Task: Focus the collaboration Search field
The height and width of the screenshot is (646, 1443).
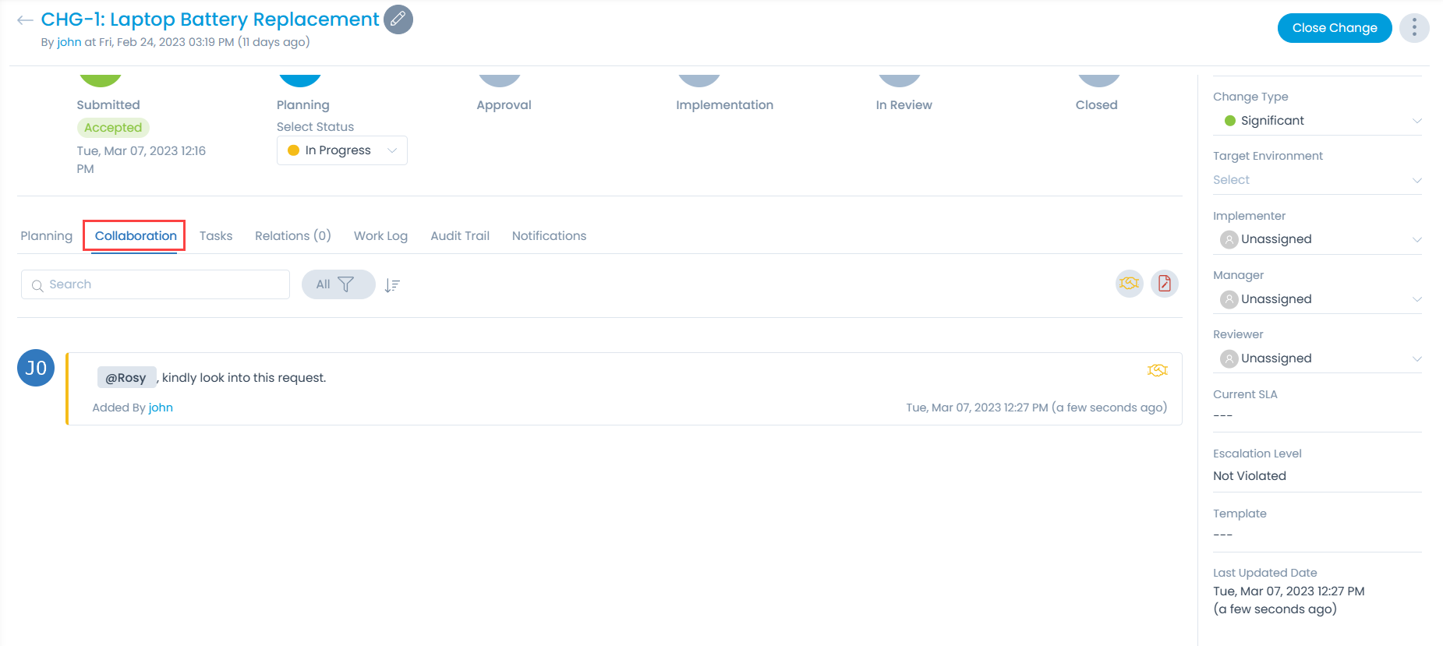Action: [155, 284]
